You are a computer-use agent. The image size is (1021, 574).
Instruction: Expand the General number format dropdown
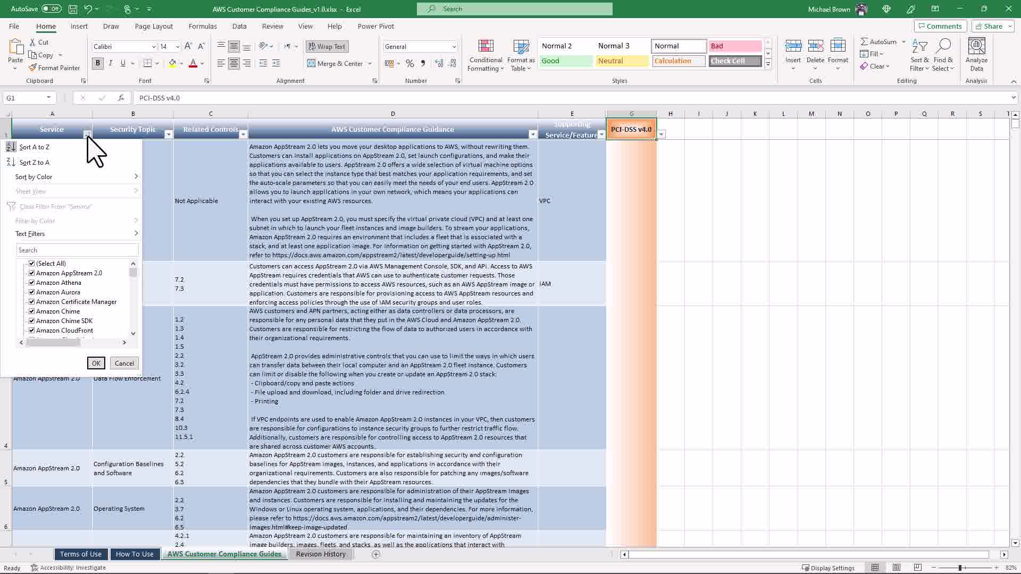(454, 47)
